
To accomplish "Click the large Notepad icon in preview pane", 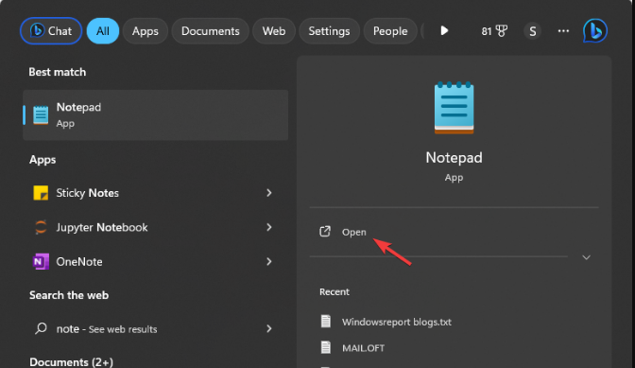I will (454, 108).
